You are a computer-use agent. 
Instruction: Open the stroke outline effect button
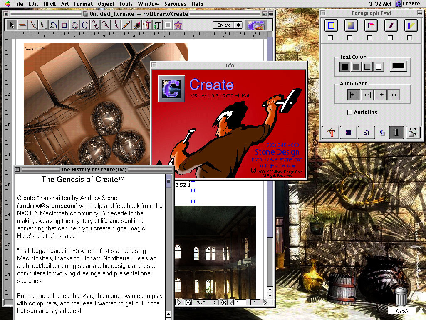(x=331, y=25)
